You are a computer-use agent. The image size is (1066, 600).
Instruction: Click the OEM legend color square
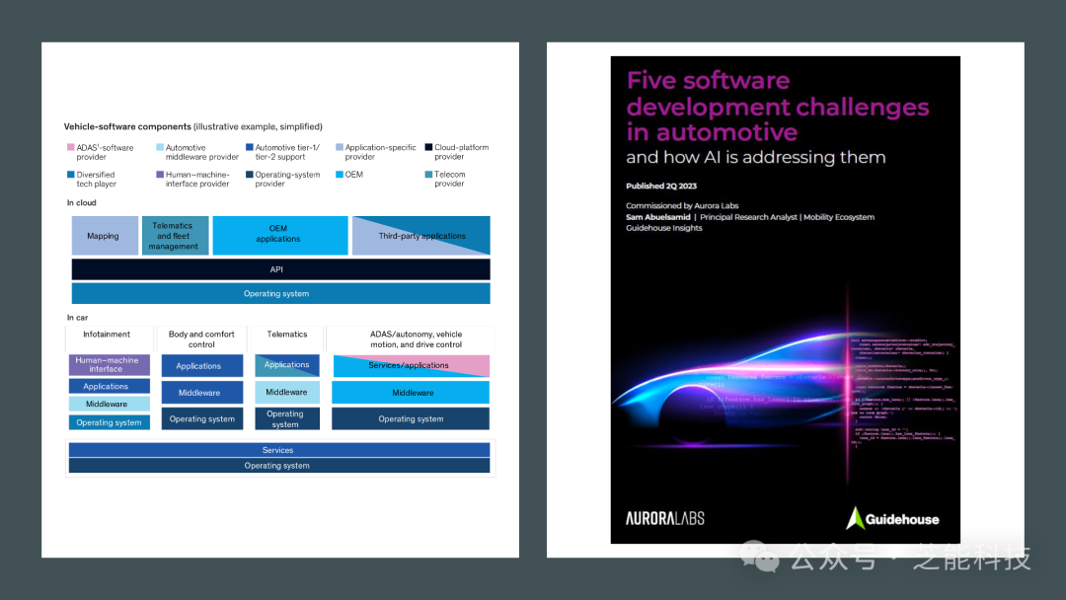coord(340,175)
